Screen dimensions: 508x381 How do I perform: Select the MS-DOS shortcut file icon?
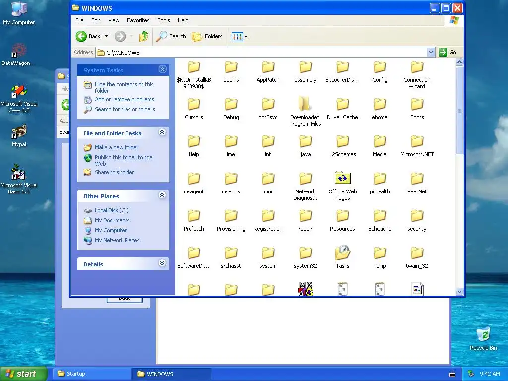click(x=305, y=288)
